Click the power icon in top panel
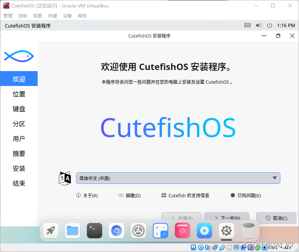Screen dimensions: 299x252 pyautogui.click(x=270, y=25)
